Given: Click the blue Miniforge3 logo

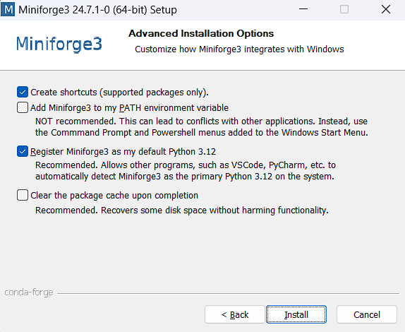Looking at the screenshot, I should [59, 44].
